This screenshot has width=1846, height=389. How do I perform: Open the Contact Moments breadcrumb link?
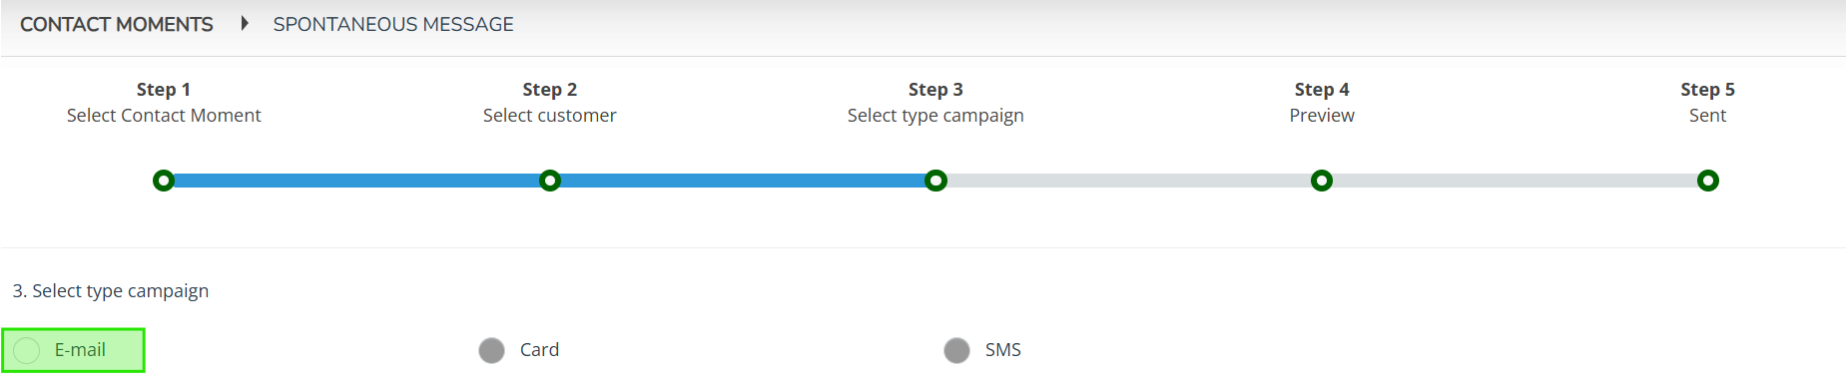(117, 24)
